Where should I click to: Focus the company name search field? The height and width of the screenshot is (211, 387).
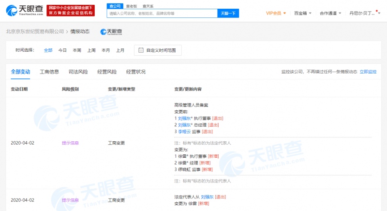[162, 13]
